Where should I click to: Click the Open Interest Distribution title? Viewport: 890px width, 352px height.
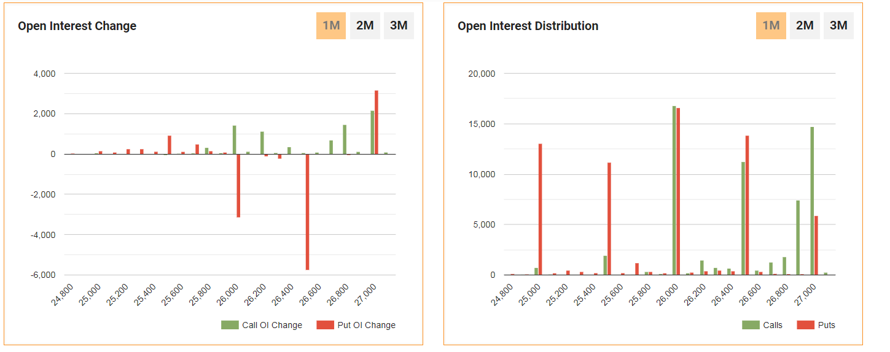click(x=528, y=26)
